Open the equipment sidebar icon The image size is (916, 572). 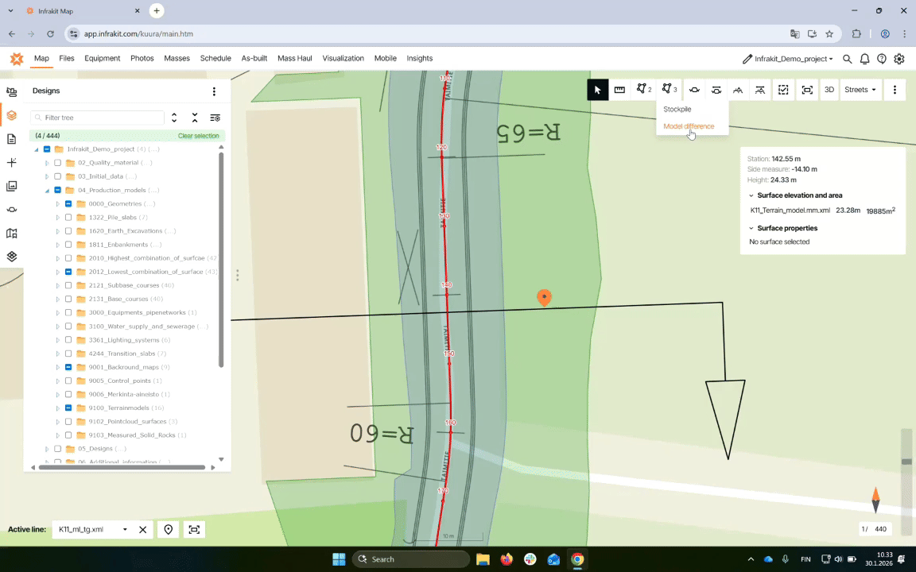tap(11, 92)
